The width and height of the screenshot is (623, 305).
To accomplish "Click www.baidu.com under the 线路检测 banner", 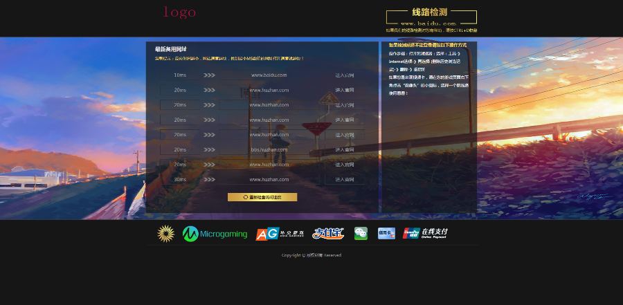I will pyautogui.click(x=428, y=24).
